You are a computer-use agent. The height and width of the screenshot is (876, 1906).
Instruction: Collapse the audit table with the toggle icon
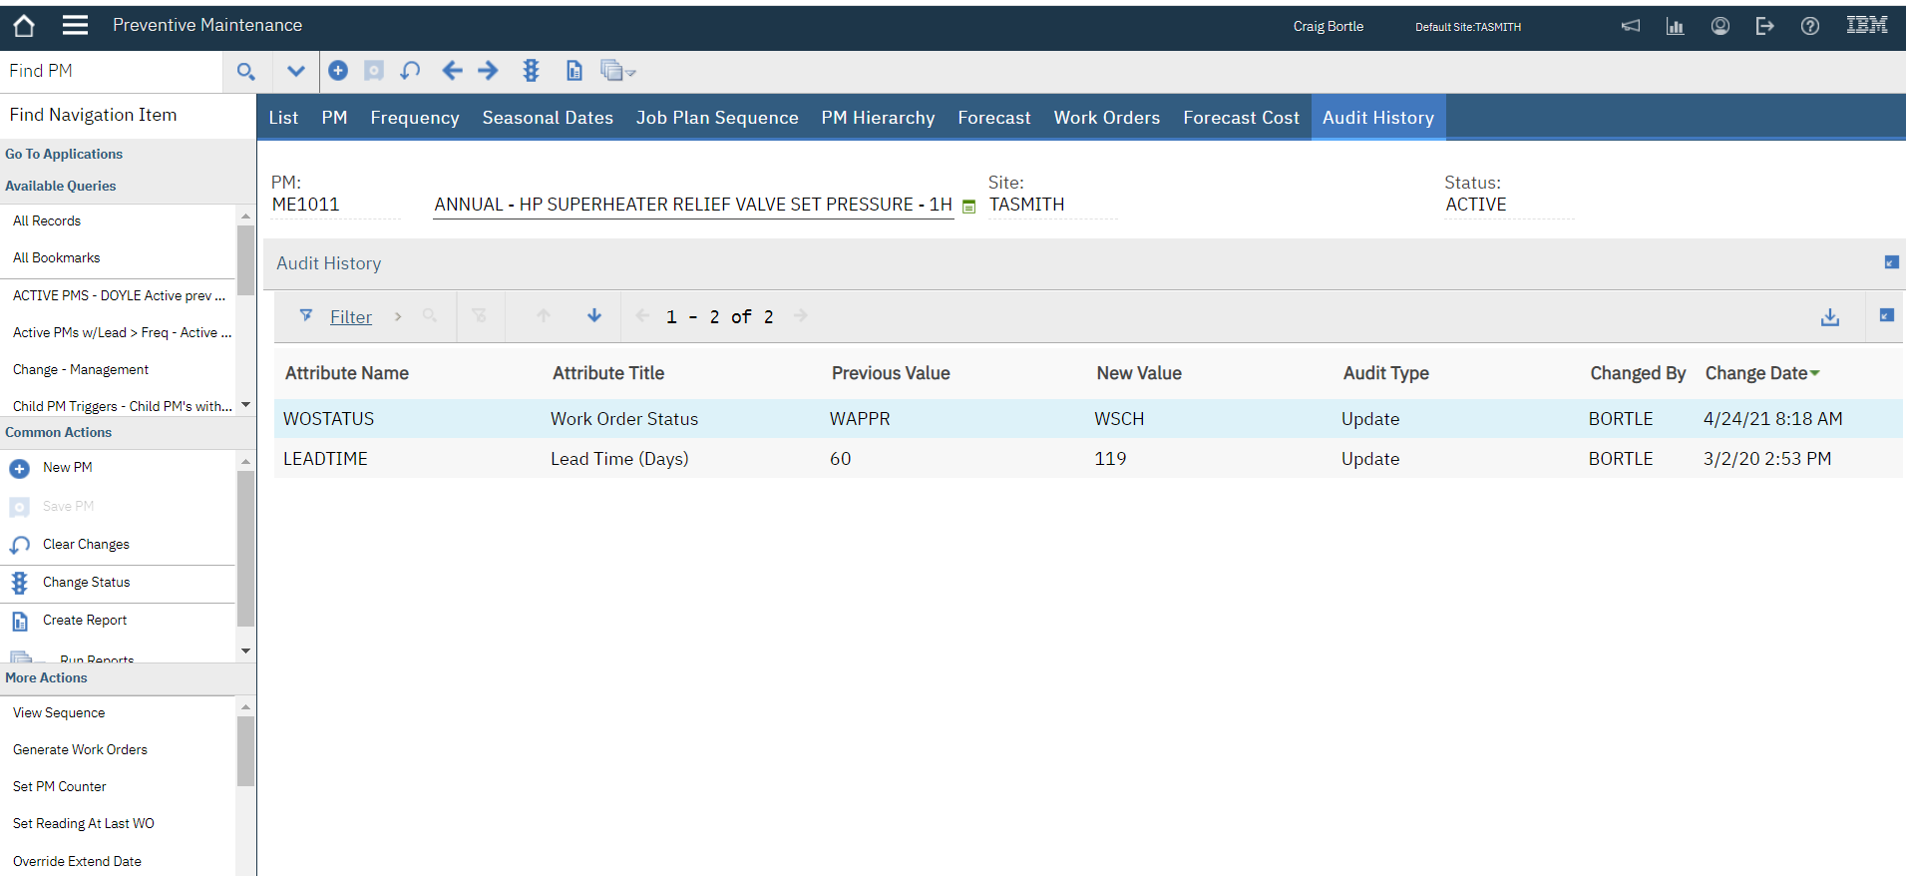click(1887, 315)
